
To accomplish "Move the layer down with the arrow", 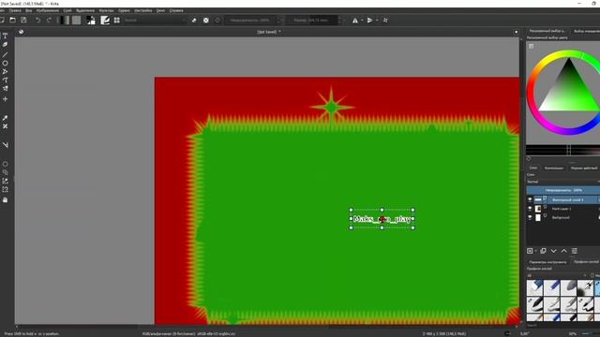I will click(x=553, y=251).
